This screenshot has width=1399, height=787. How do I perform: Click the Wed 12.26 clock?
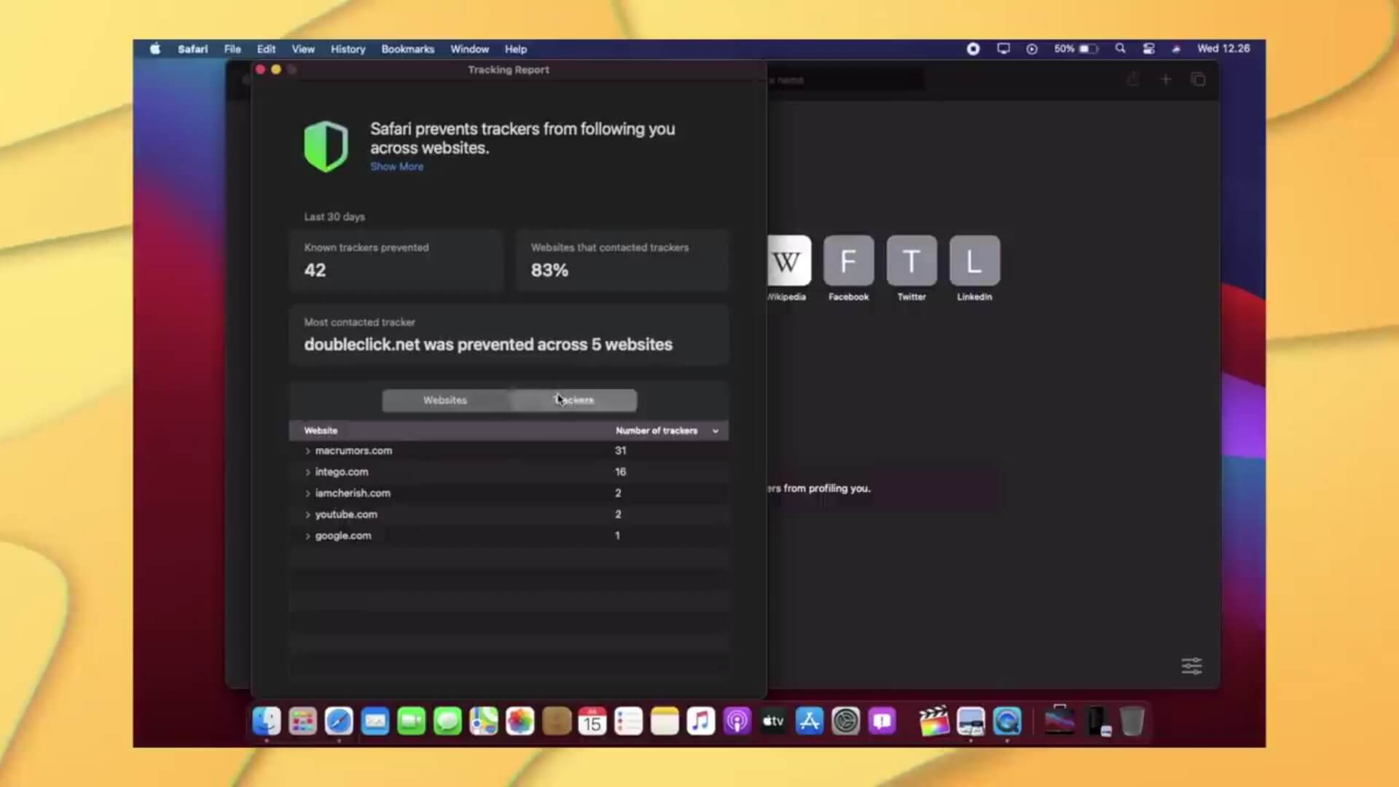coord(1223,49)
